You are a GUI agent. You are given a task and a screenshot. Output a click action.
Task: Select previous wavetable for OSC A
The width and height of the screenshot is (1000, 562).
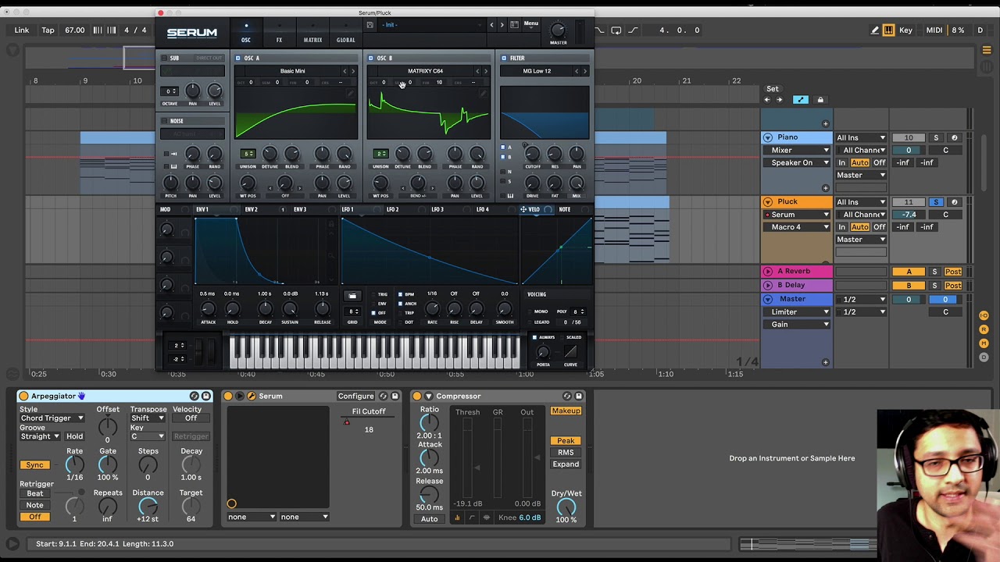pyautogui.click(x=345, y=71)
